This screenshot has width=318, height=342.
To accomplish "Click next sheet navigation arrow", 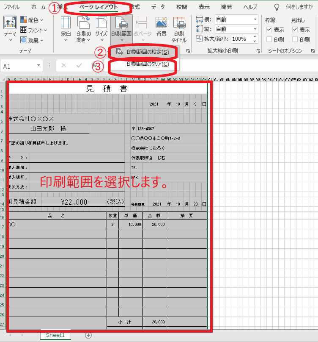I will tap(22, 335).
